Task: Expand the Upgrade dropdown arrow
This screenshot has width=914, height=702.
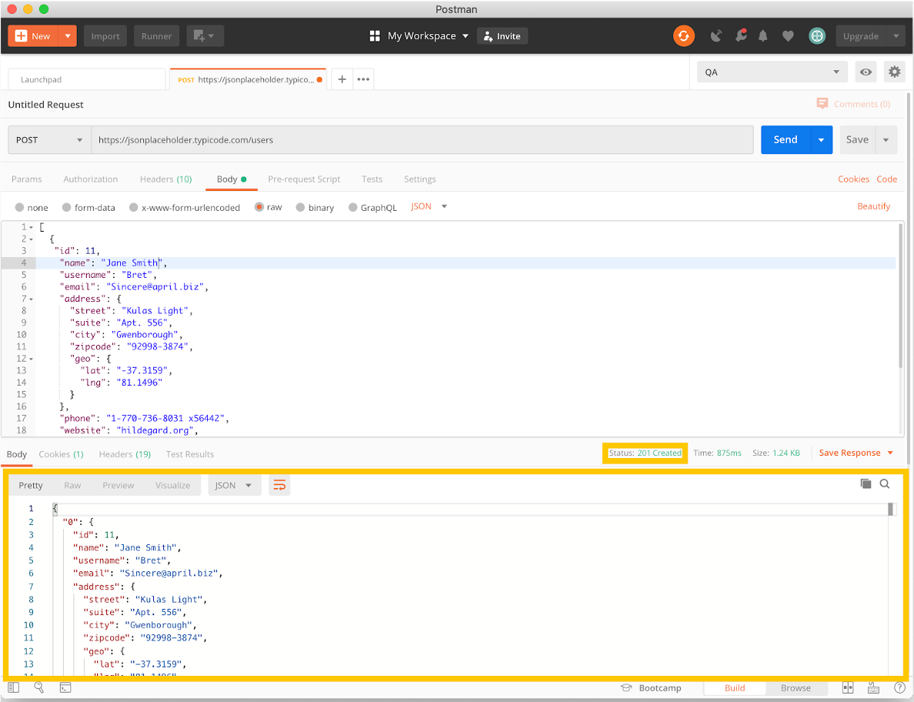Action: tap(896, 36)
